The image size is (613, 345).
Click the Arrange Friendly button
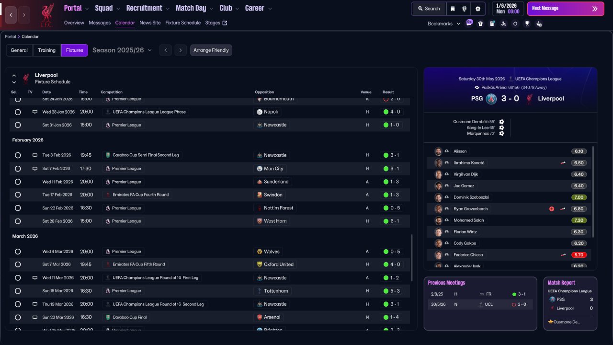click(x=211, y=50)
